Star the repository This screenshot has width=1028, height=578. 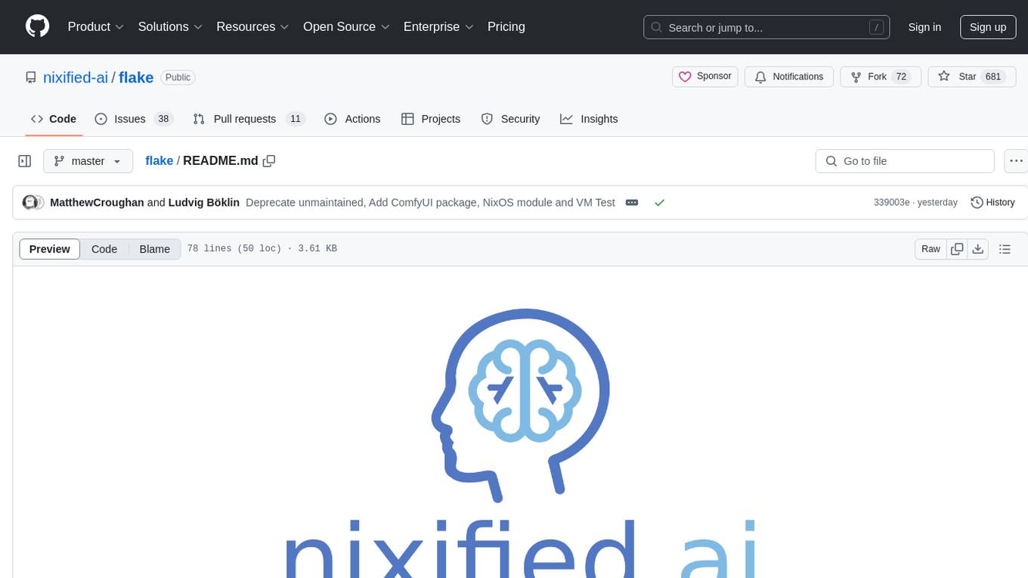(x=972, y=76)
